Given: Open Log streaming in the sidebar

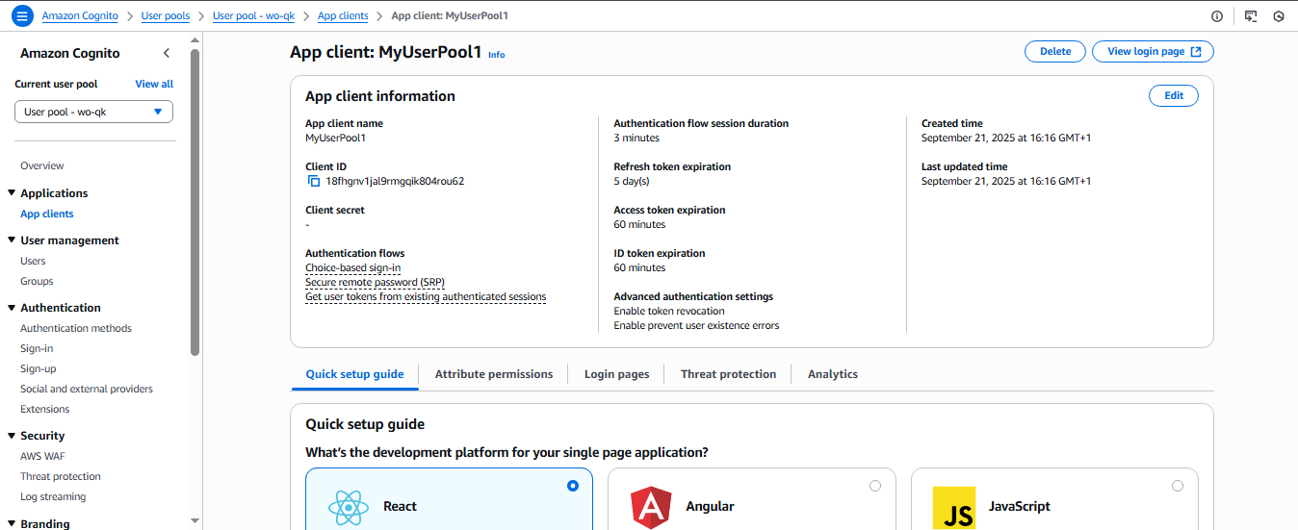Looking at the screenshot, I should [x=53, y=497].
